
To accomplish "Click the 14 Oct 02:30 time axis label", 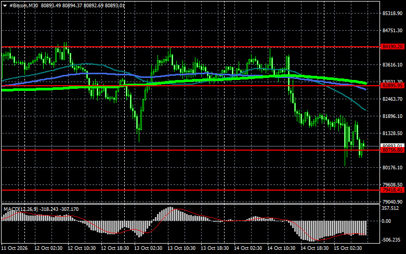I will [248, 248].
